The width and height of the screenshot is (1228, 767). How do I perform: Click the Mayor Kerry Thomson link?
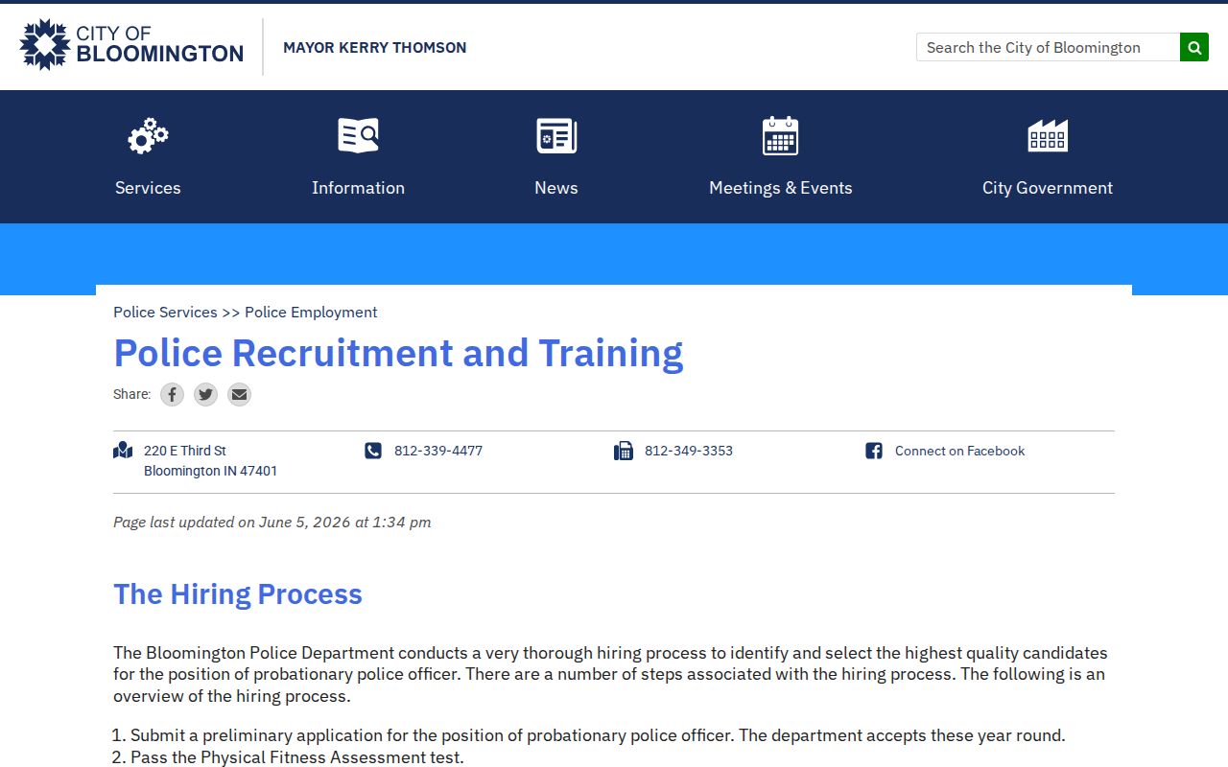coord(375,47)
